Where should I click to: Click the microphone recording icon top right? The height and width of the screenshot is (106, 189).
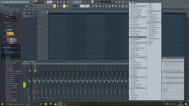click(x=123, y=2)
